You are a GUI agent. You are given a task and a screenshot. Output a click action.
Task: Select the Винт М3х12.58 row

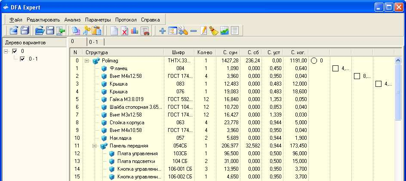232,115
